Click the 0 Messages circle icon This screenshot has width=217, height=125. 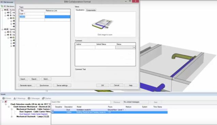click(29, 98)
